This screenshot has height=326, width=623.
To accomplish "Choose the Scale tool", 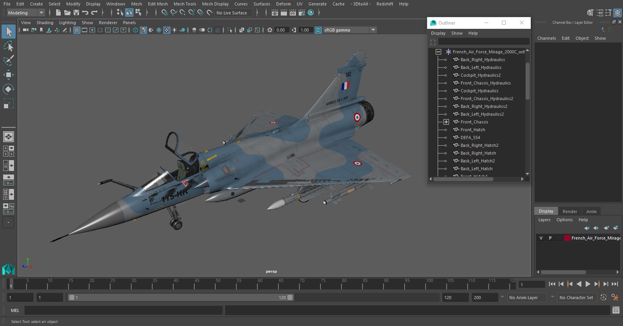I will (x=9, y=104).
